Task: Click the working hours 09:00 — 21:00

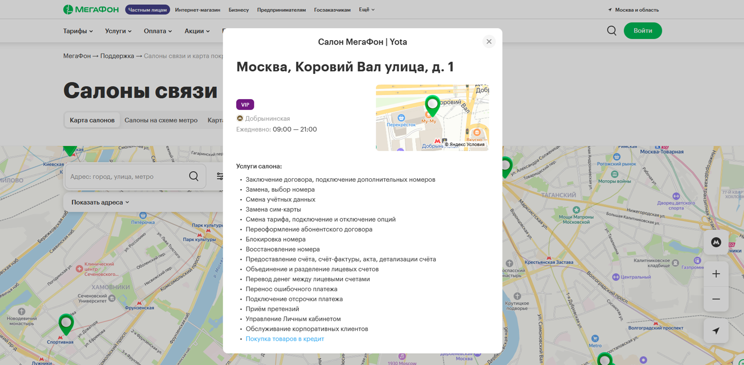Action: [x=295, y=129]
